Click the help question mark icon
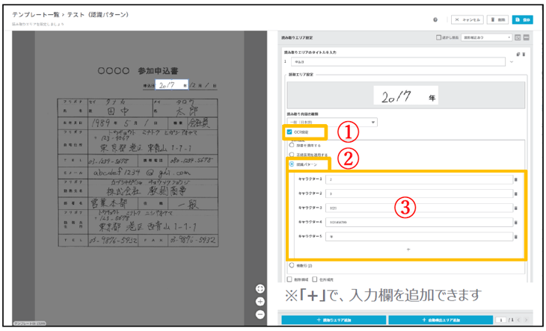 point(435,20)
